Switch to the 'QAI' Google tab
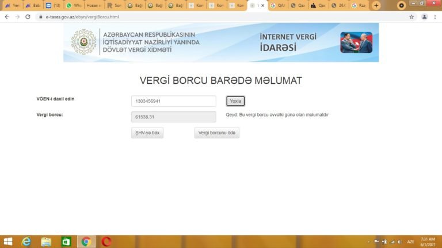 click(x=277, y=5)
